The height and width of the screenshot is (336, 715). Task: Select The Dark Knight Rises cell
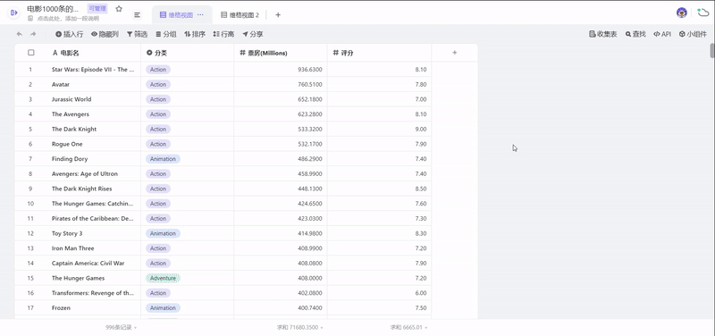coord(94,189)
